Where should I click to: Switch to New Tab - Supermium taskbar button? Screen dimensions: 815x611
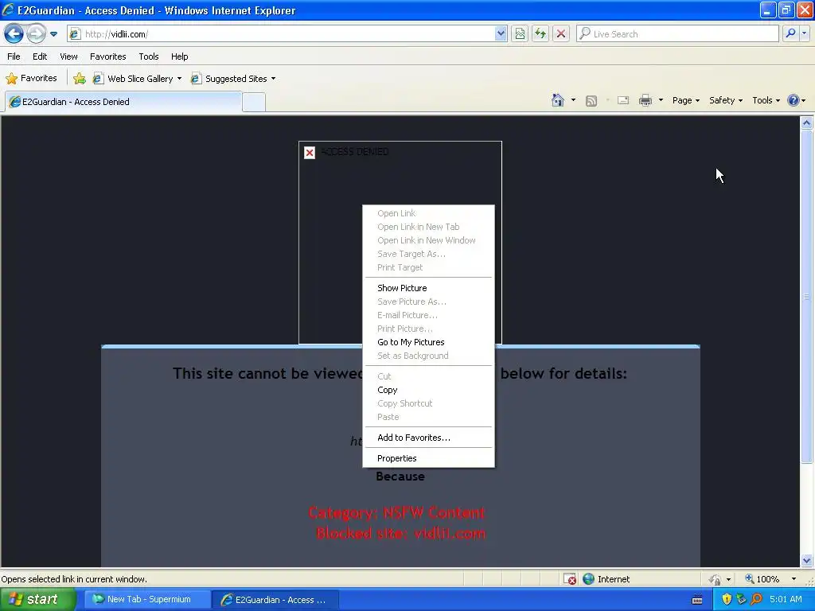(146, 599)
